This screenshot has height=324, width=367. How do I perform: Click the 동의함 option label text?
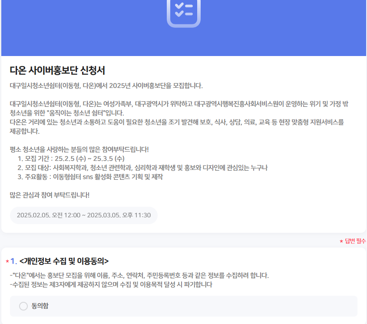[40, 306]
